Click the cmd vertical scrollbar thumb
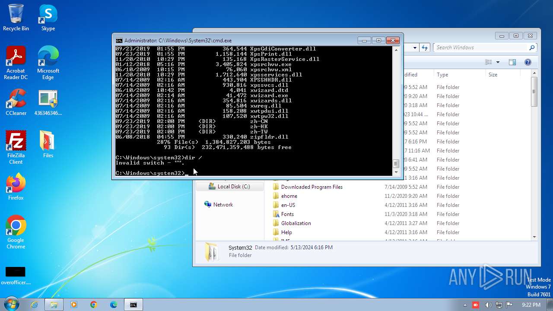Image resolution: width=553 pixels, height=311 pixels. [x=395, y=164]
